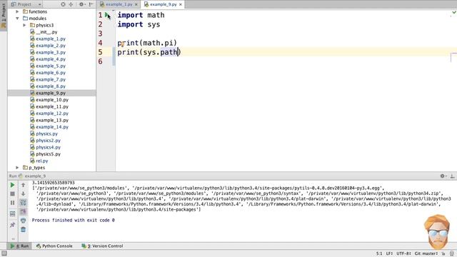
Task: Hide the Run panel with the minimize icon
Action: coord(452,176)
